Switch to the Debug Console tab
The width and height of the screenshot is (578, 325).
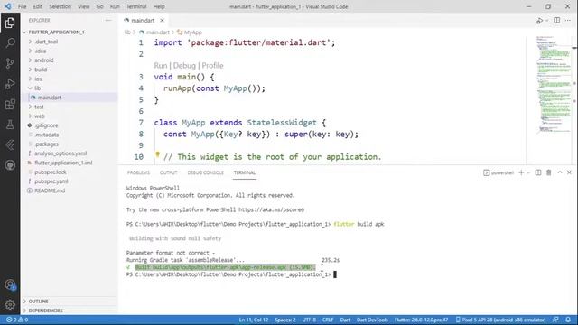coord(206,172)
